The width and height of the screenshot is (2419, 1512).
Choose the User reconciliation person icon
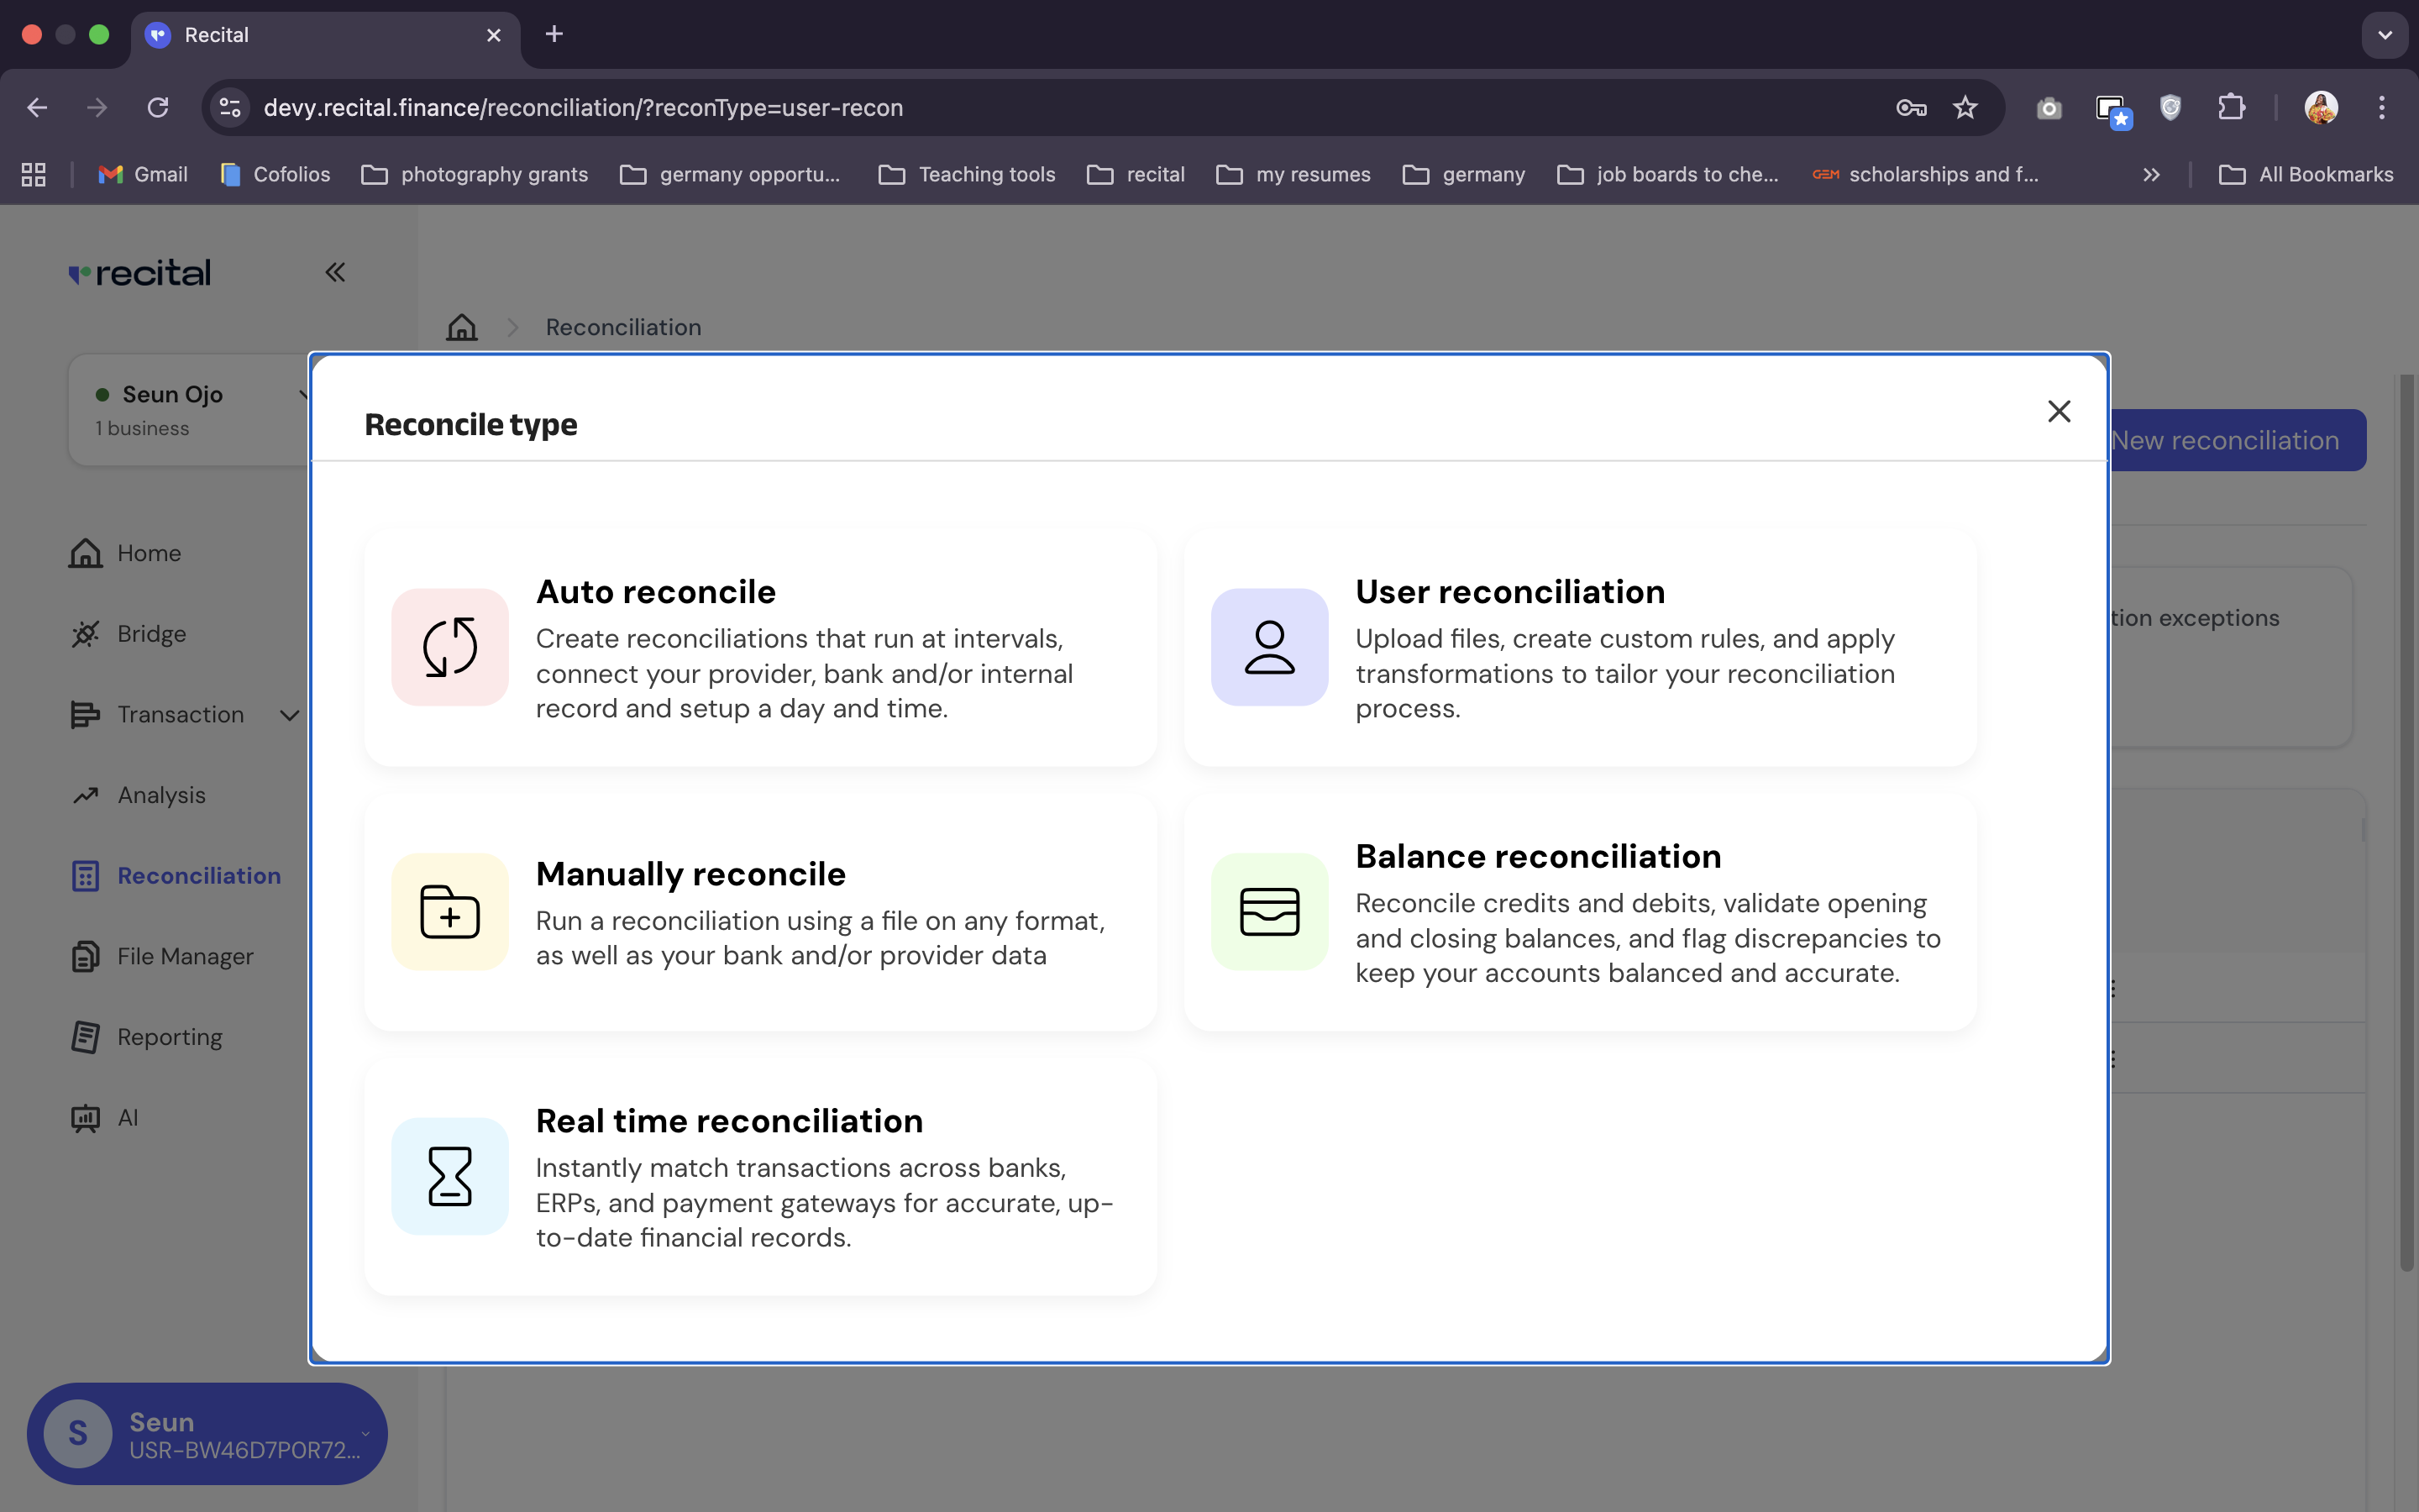1269,647
